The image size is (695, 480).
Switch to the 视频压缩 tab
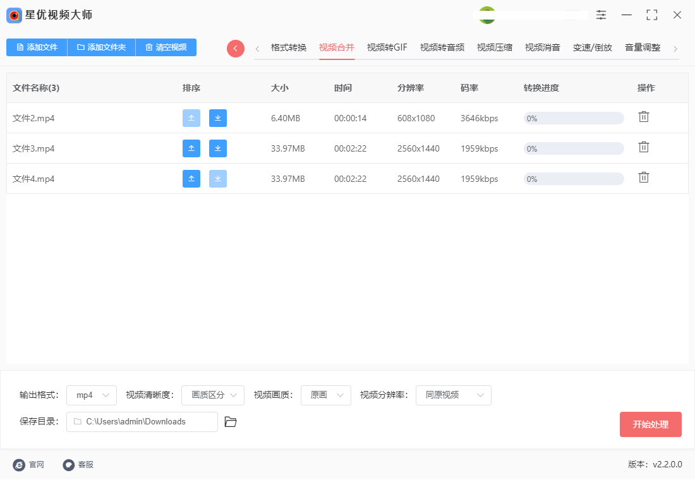(x=495, y=47)
